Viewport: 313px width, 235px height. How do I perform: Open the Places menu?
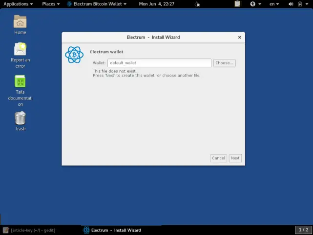(51, 4)
